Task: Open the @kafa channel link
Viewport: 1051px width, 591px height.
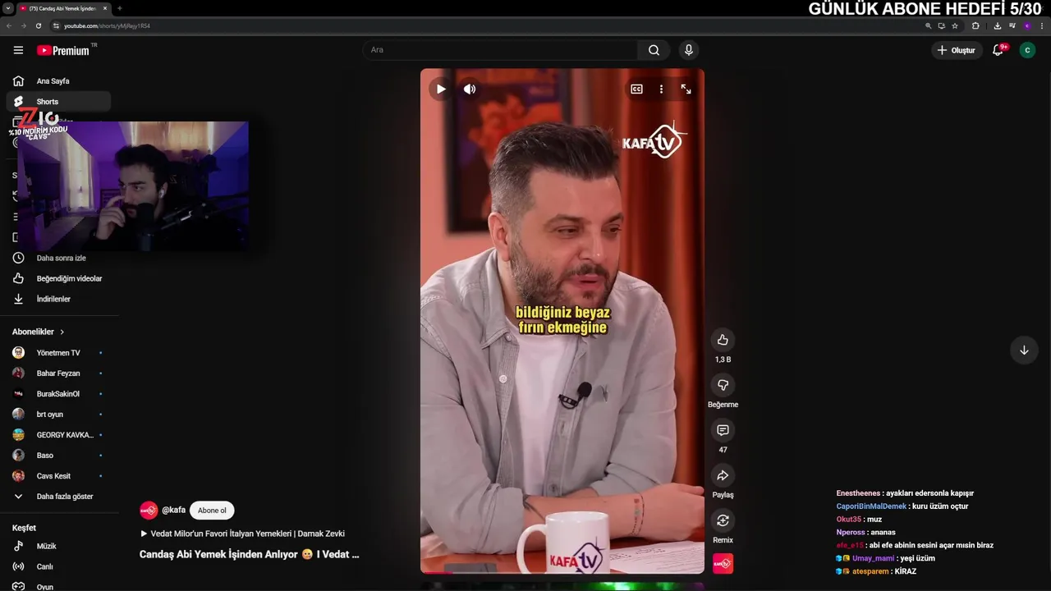Action: coord(173,511)
